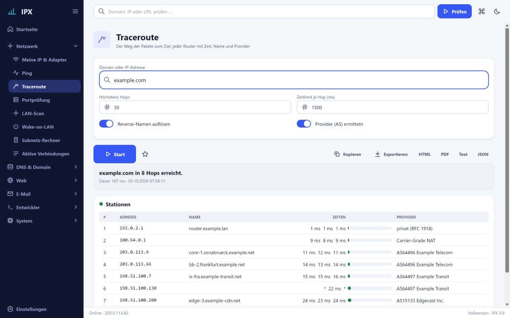Open LAN-Scan tool

45,114
